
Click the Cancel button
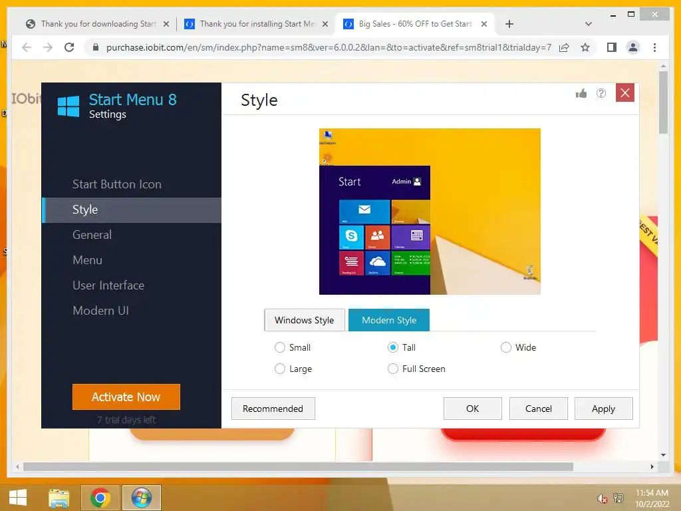[x=539, y=409]
